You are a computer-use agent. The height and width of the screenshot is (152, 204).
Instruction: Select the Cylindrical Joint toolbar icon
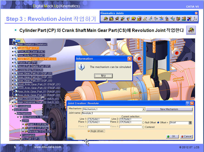[x=117, y=19]
